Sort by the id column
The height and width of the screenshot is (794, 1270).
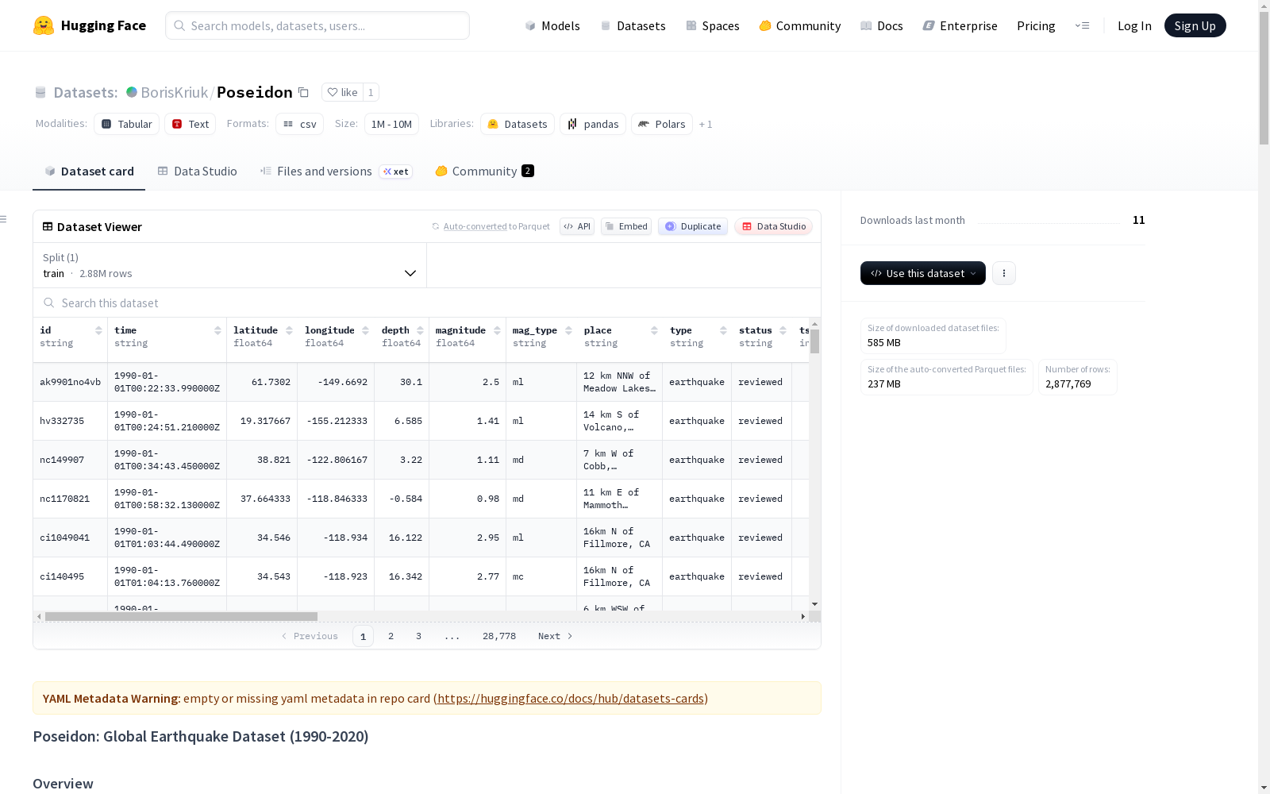[x=98, y=330]
